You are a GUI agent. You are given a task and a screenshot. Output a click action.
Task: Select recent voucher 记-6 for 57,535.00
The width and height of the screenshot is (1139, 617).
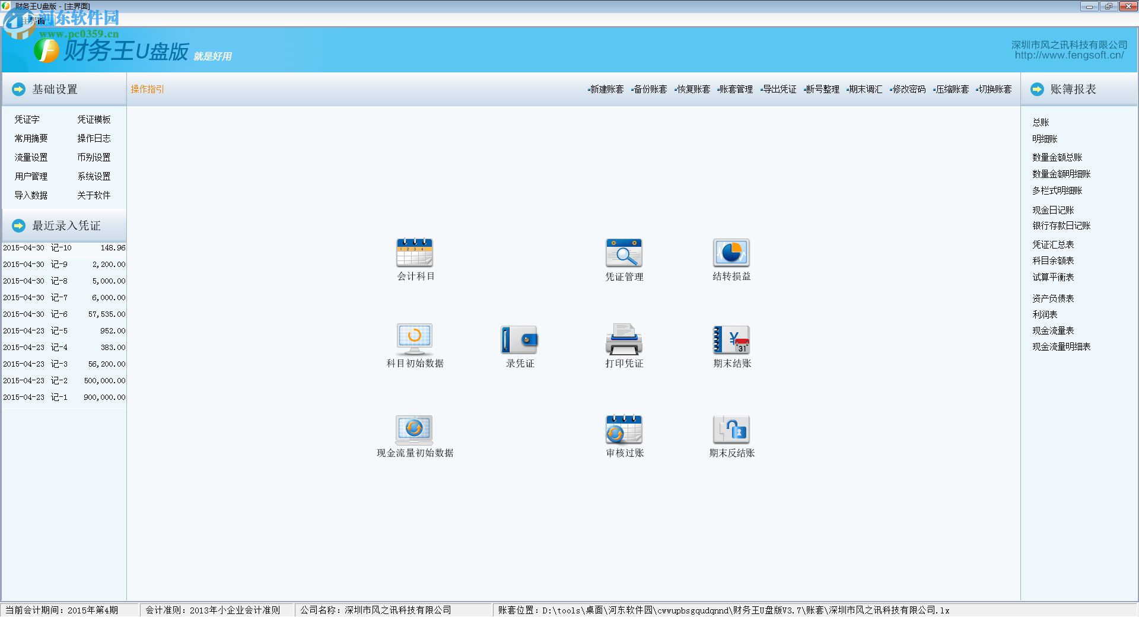point(64,314)
